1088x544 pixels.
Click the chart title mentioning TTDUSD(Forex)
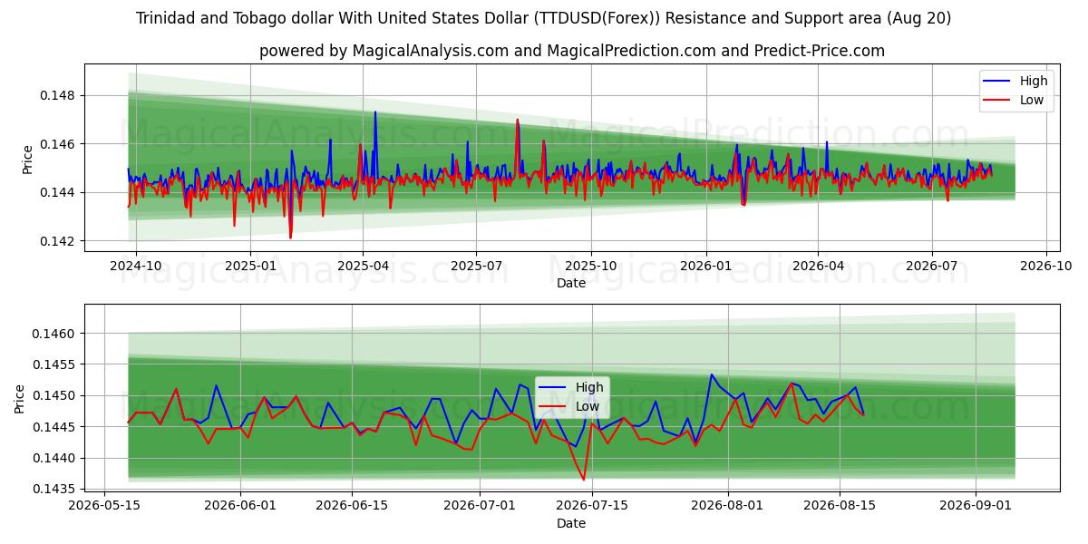544,18
